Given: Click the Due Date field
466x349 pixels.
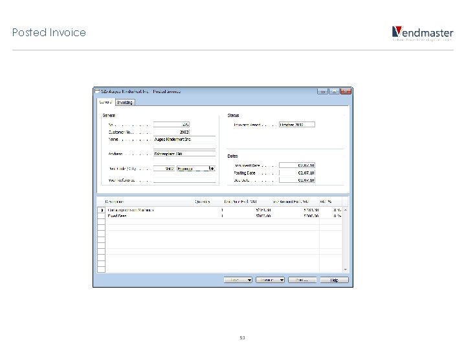Looking at the screenshot, I should pyautogui.click(x=297, y=180).
